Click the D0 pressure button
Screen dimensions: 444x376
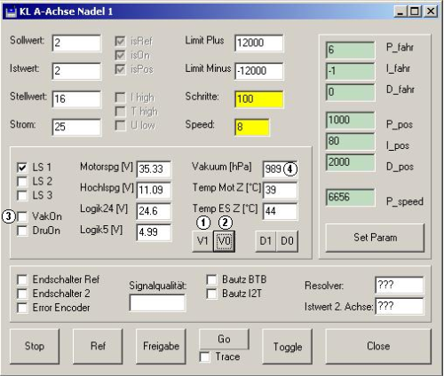287,241
